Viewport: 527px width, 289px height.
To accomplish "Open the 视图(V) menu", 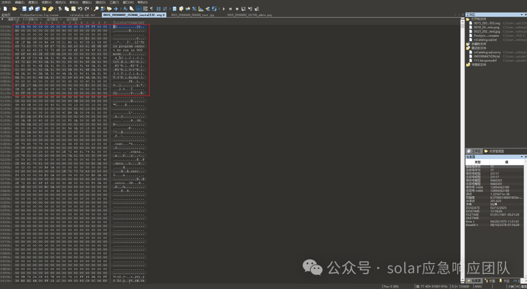I will 46,2.
